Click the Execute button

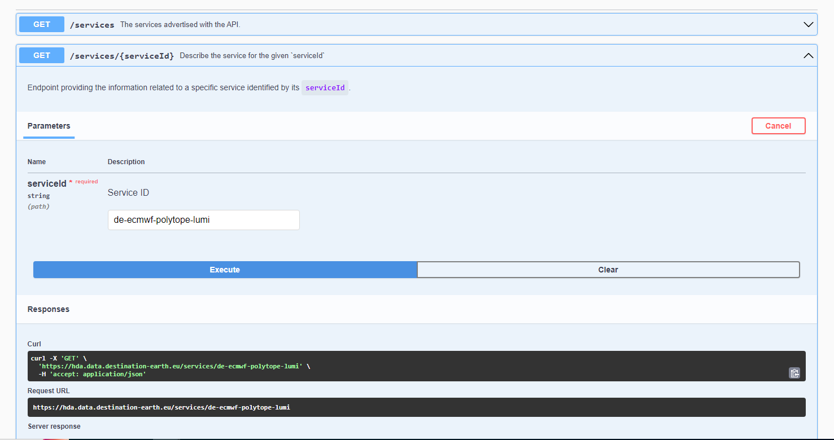point(225,270)
